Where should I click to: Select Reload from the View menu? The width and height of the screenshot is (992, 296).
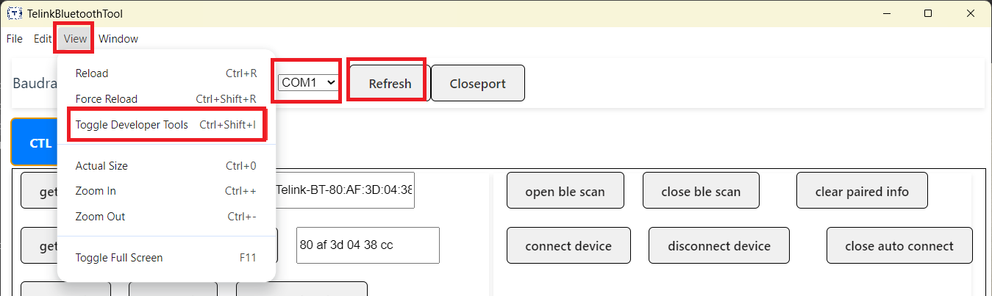coord(166,73)
